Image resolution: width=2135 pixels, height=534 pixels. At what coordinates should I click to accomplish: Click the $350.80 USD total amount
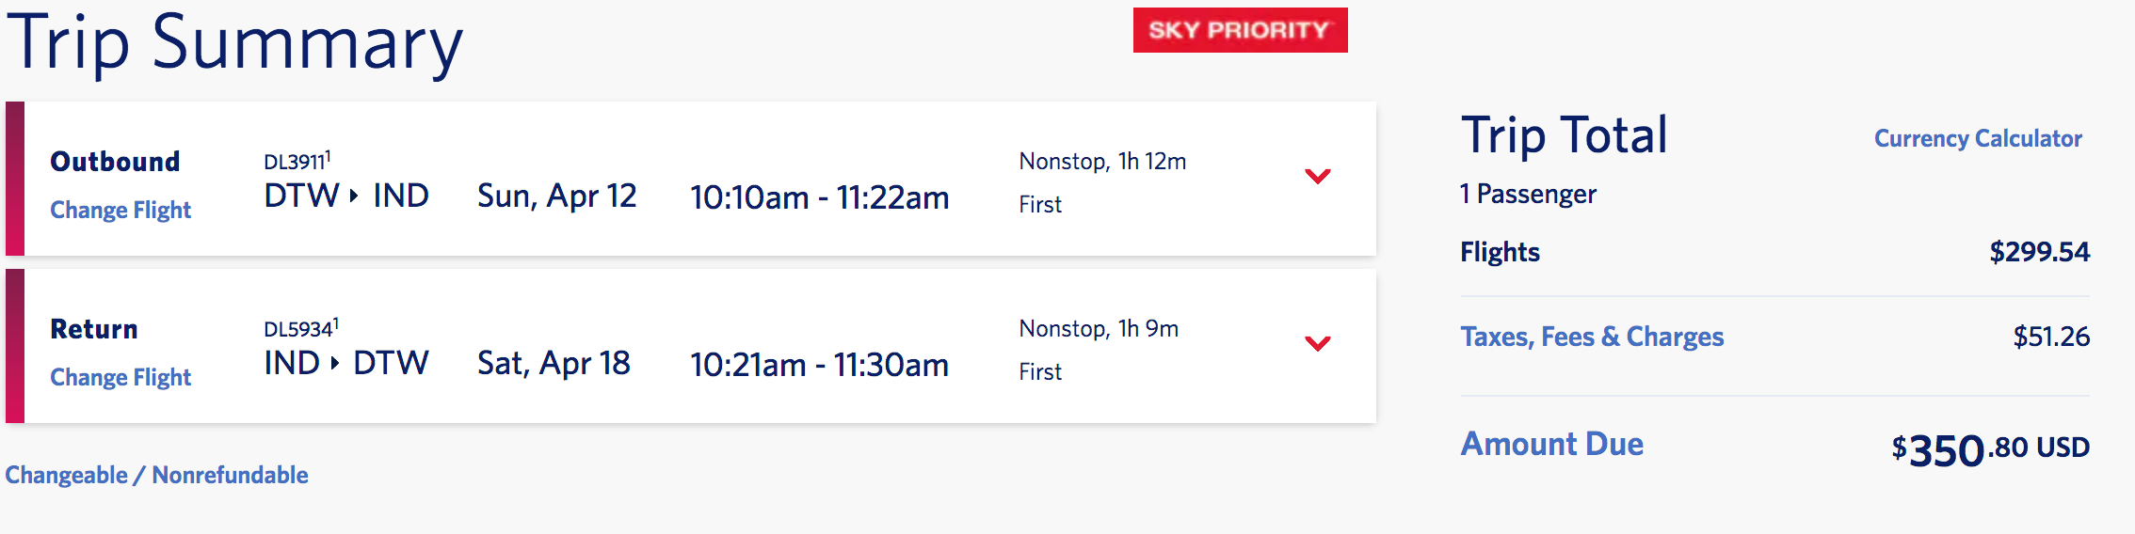pos(1990,449)
